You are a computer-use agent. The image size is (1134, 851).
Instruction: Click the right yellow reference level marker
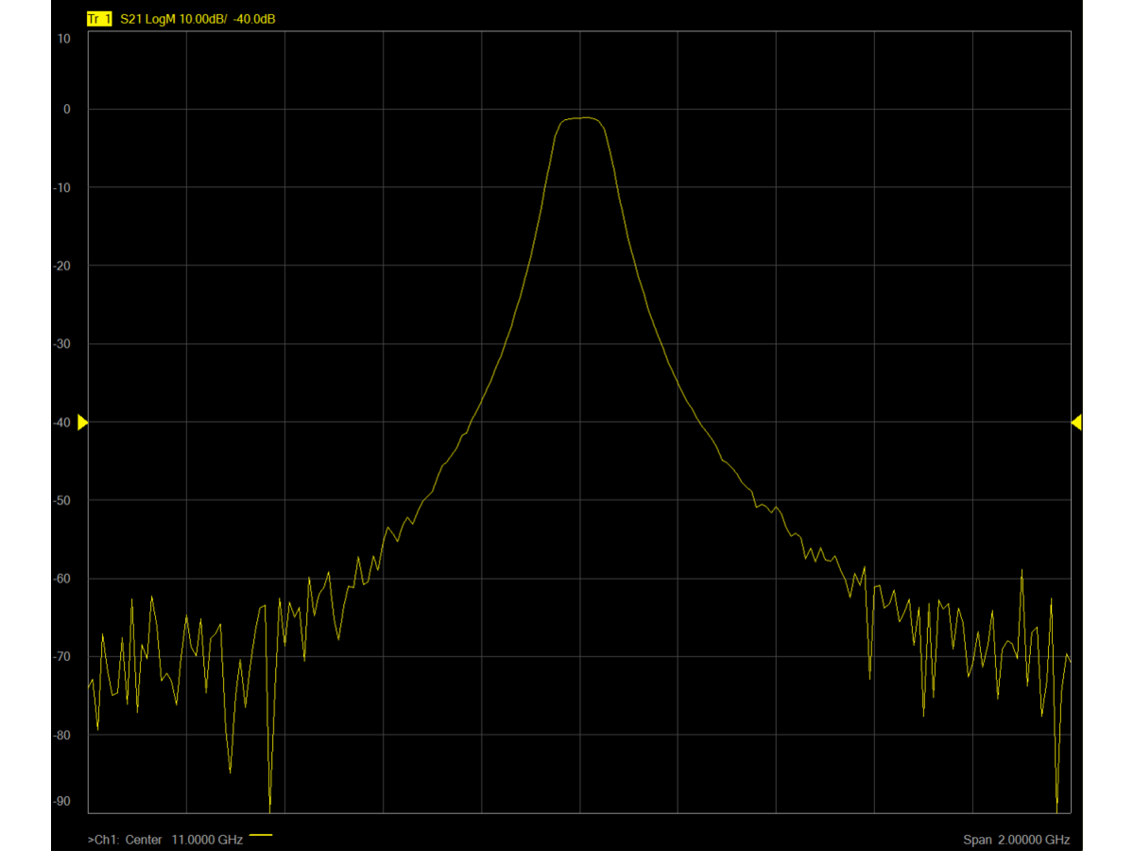pos(1076,423)
